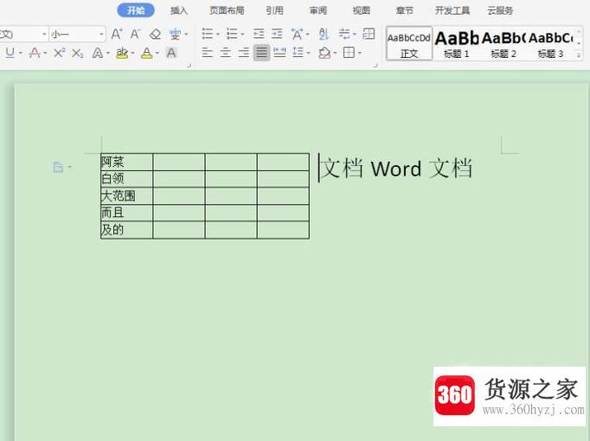Click in the text 文档 Word 文档

coord(397,168)
